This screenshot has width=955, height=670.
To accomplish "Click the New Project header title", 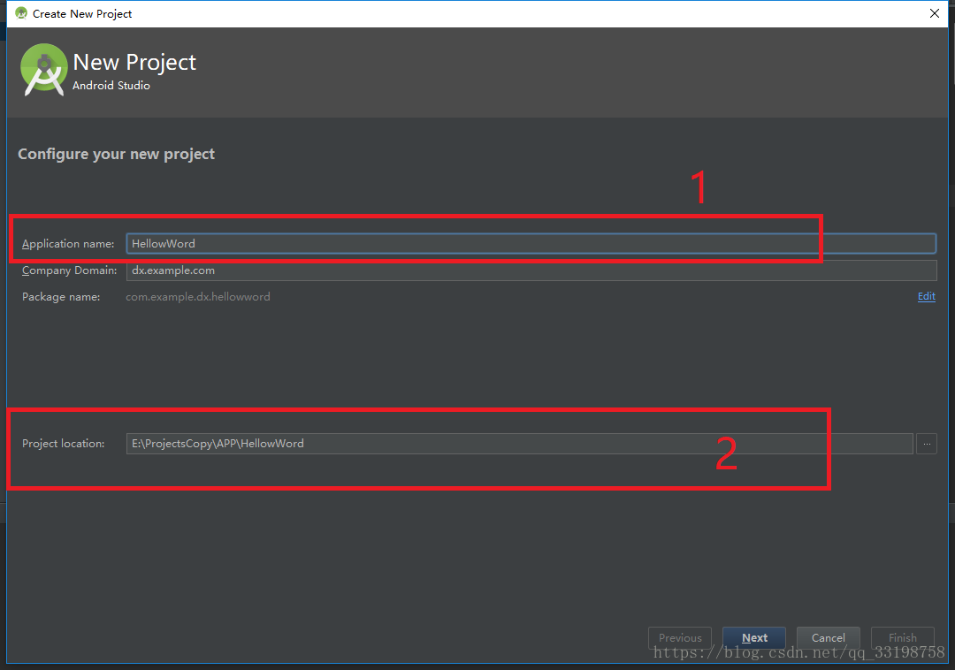I will click(134, 62).
